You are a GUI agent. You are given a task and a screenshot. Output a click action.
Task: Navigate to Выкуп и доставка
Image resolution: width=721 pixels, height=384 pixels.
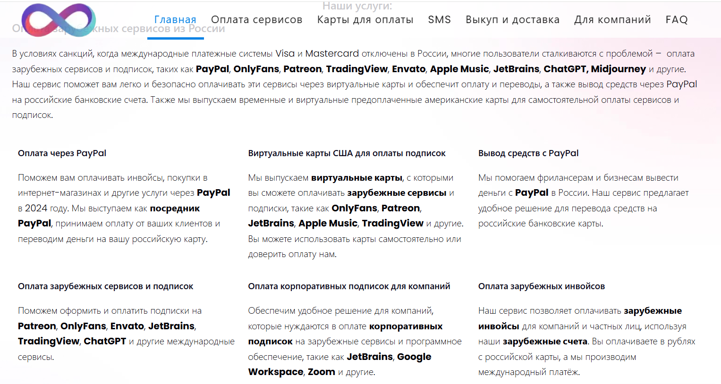pos(512,20)
